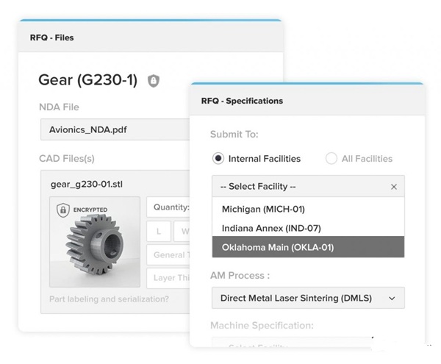Viewport: 441px width, 364px height.
Task: Select the Internal Facilities radio button
Action: pos(218,158)
